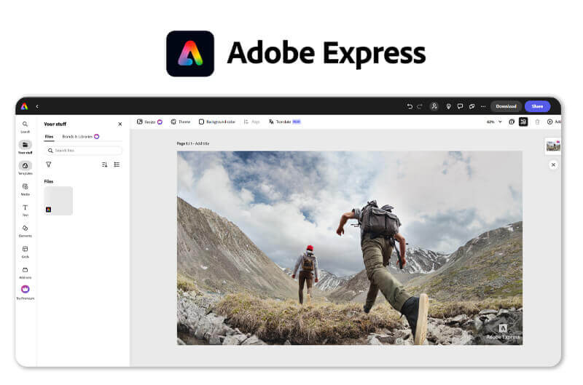The height and width of the screenshot is (385, 583).
Task: Delete page with the trash icon
Action: tap(537, 122)
